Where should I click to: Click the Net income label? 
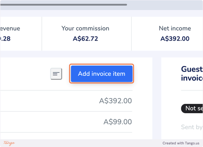pos(175,29)
